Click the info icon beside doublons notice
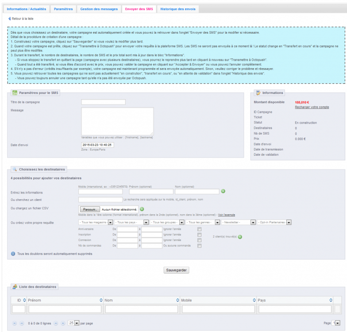347x332 pixels. coord(13,254)
